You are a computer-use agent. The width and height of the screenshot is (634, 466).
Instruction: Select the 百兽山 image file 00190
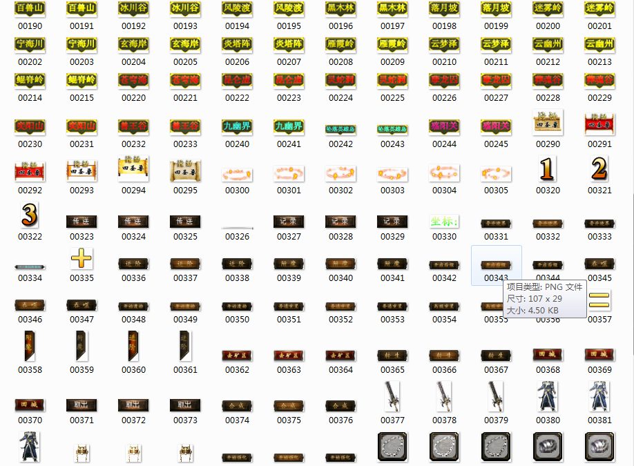[30, 9]
